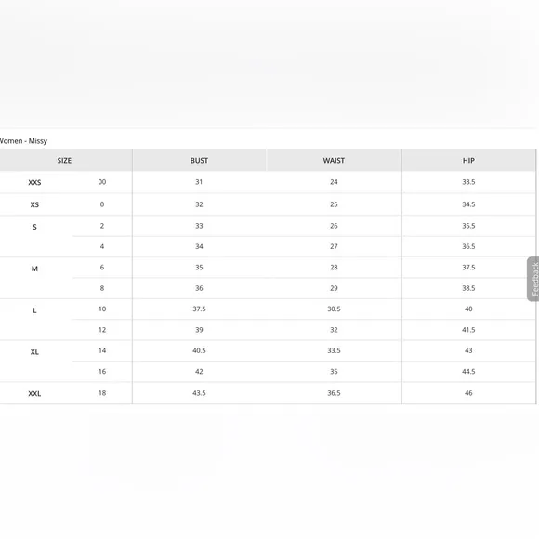Click the Women - Missy heading
Viewport: 539px width, 539px height.
23,141
